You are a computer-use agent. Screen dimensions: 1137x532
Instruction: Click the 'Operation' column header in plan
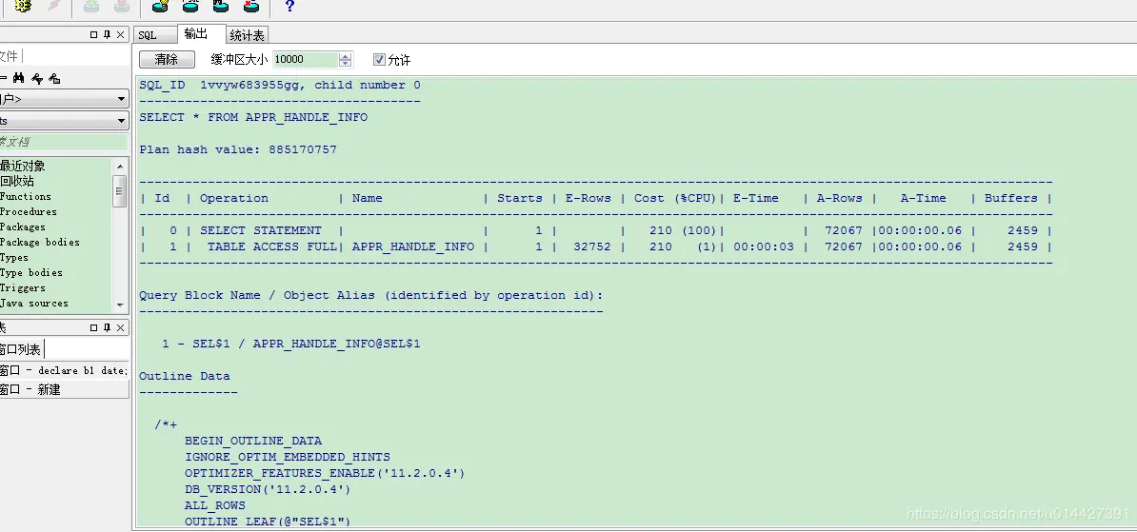click(x=233, y=198)
